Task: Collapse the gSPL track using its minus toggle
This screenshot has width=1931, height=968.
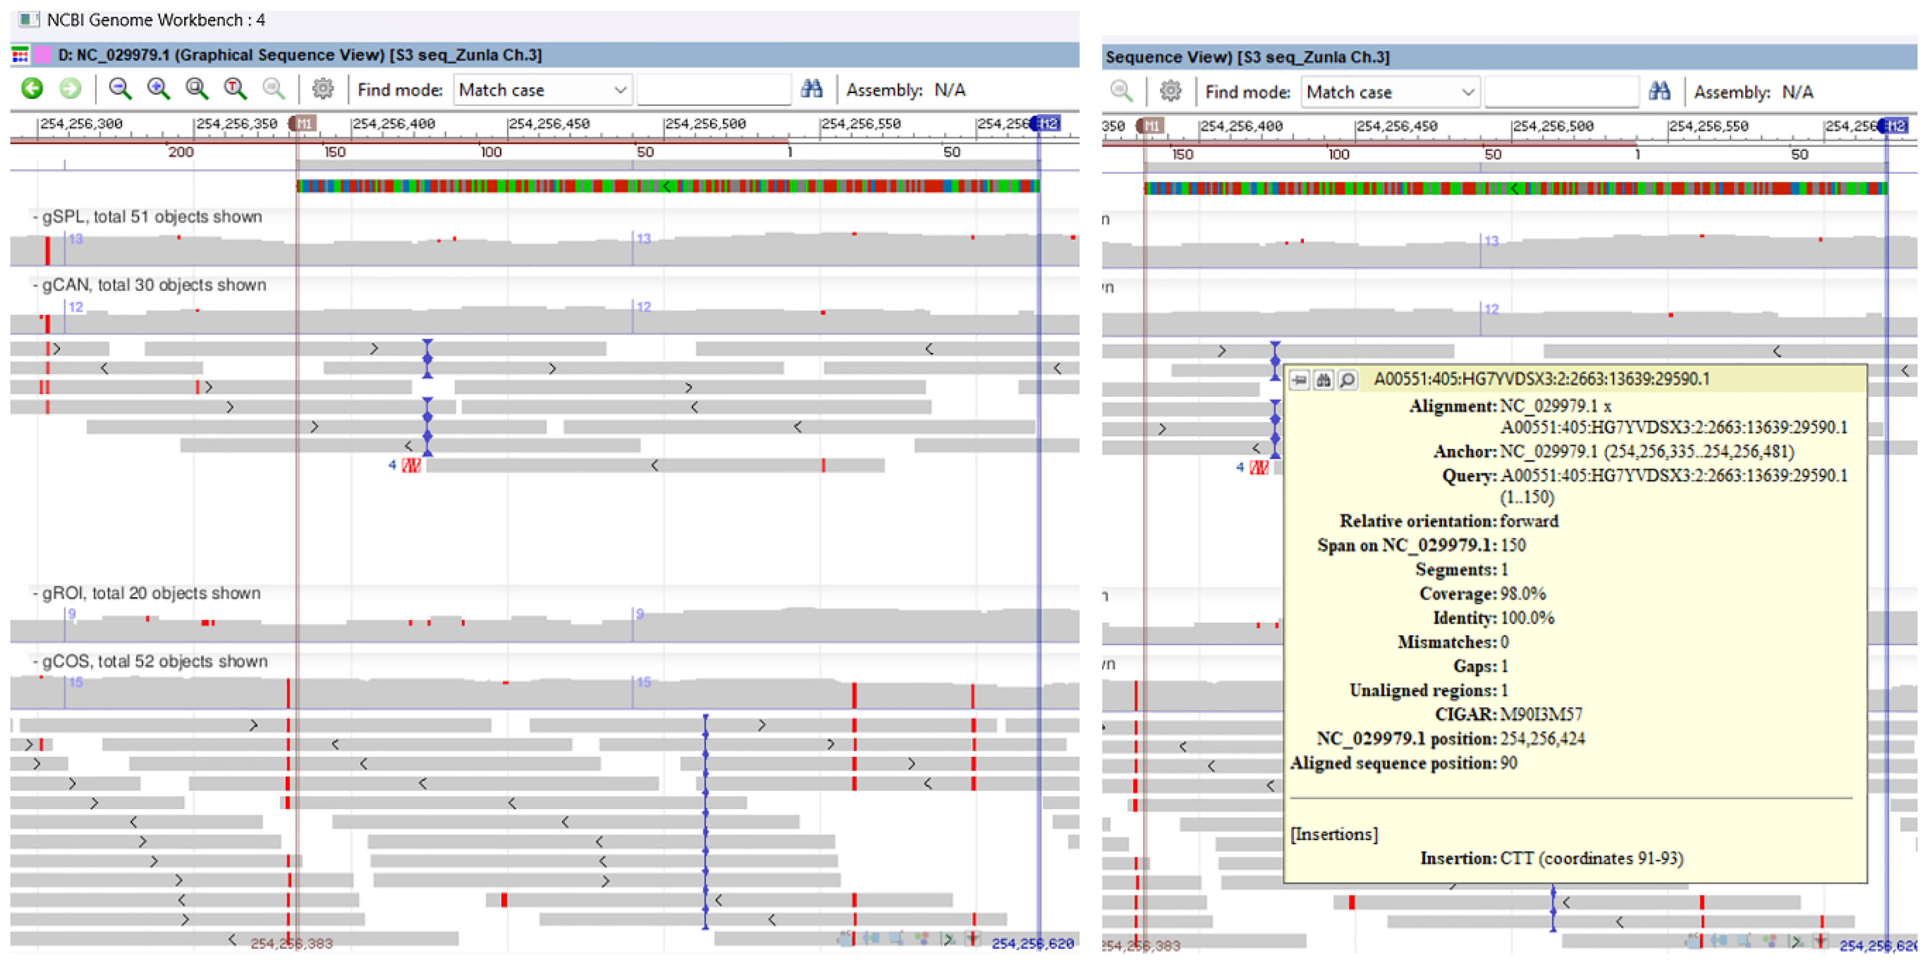Action: [35, 217]
